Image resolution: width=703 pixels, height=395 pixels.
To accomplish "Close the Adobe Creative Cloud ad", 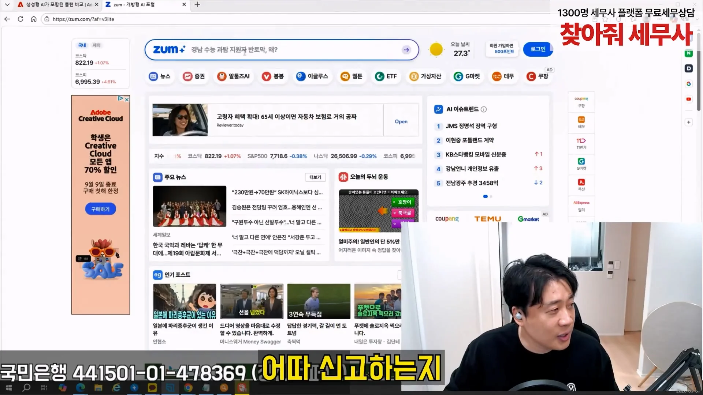I will (127, 99).
